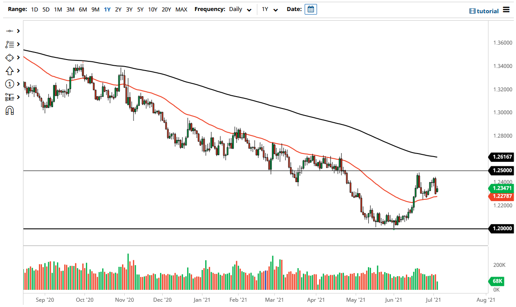Select the 1Y range tab
Image resolution: width=516 pixels, height=307 pixels.
click(x=107, y=9)
